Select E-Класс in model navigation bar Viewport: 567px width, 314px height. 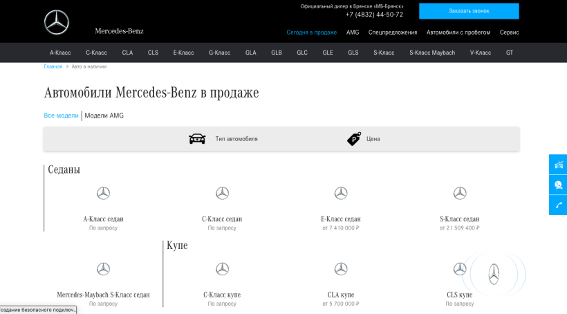[x=183, y=53]
